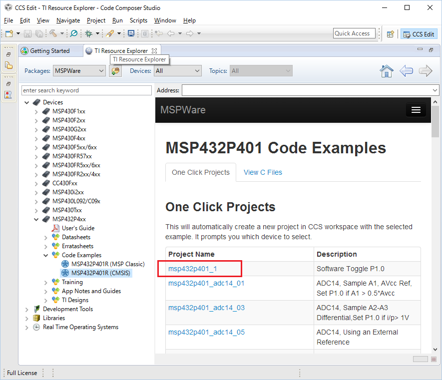
Task: Click the gray Resource Explorer forward arrow
Action: click(426, 71)
